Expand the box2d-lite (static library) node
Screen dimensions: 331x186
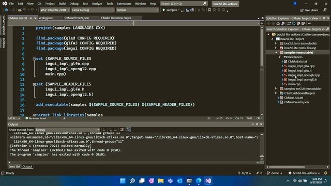tap(276, 48)
